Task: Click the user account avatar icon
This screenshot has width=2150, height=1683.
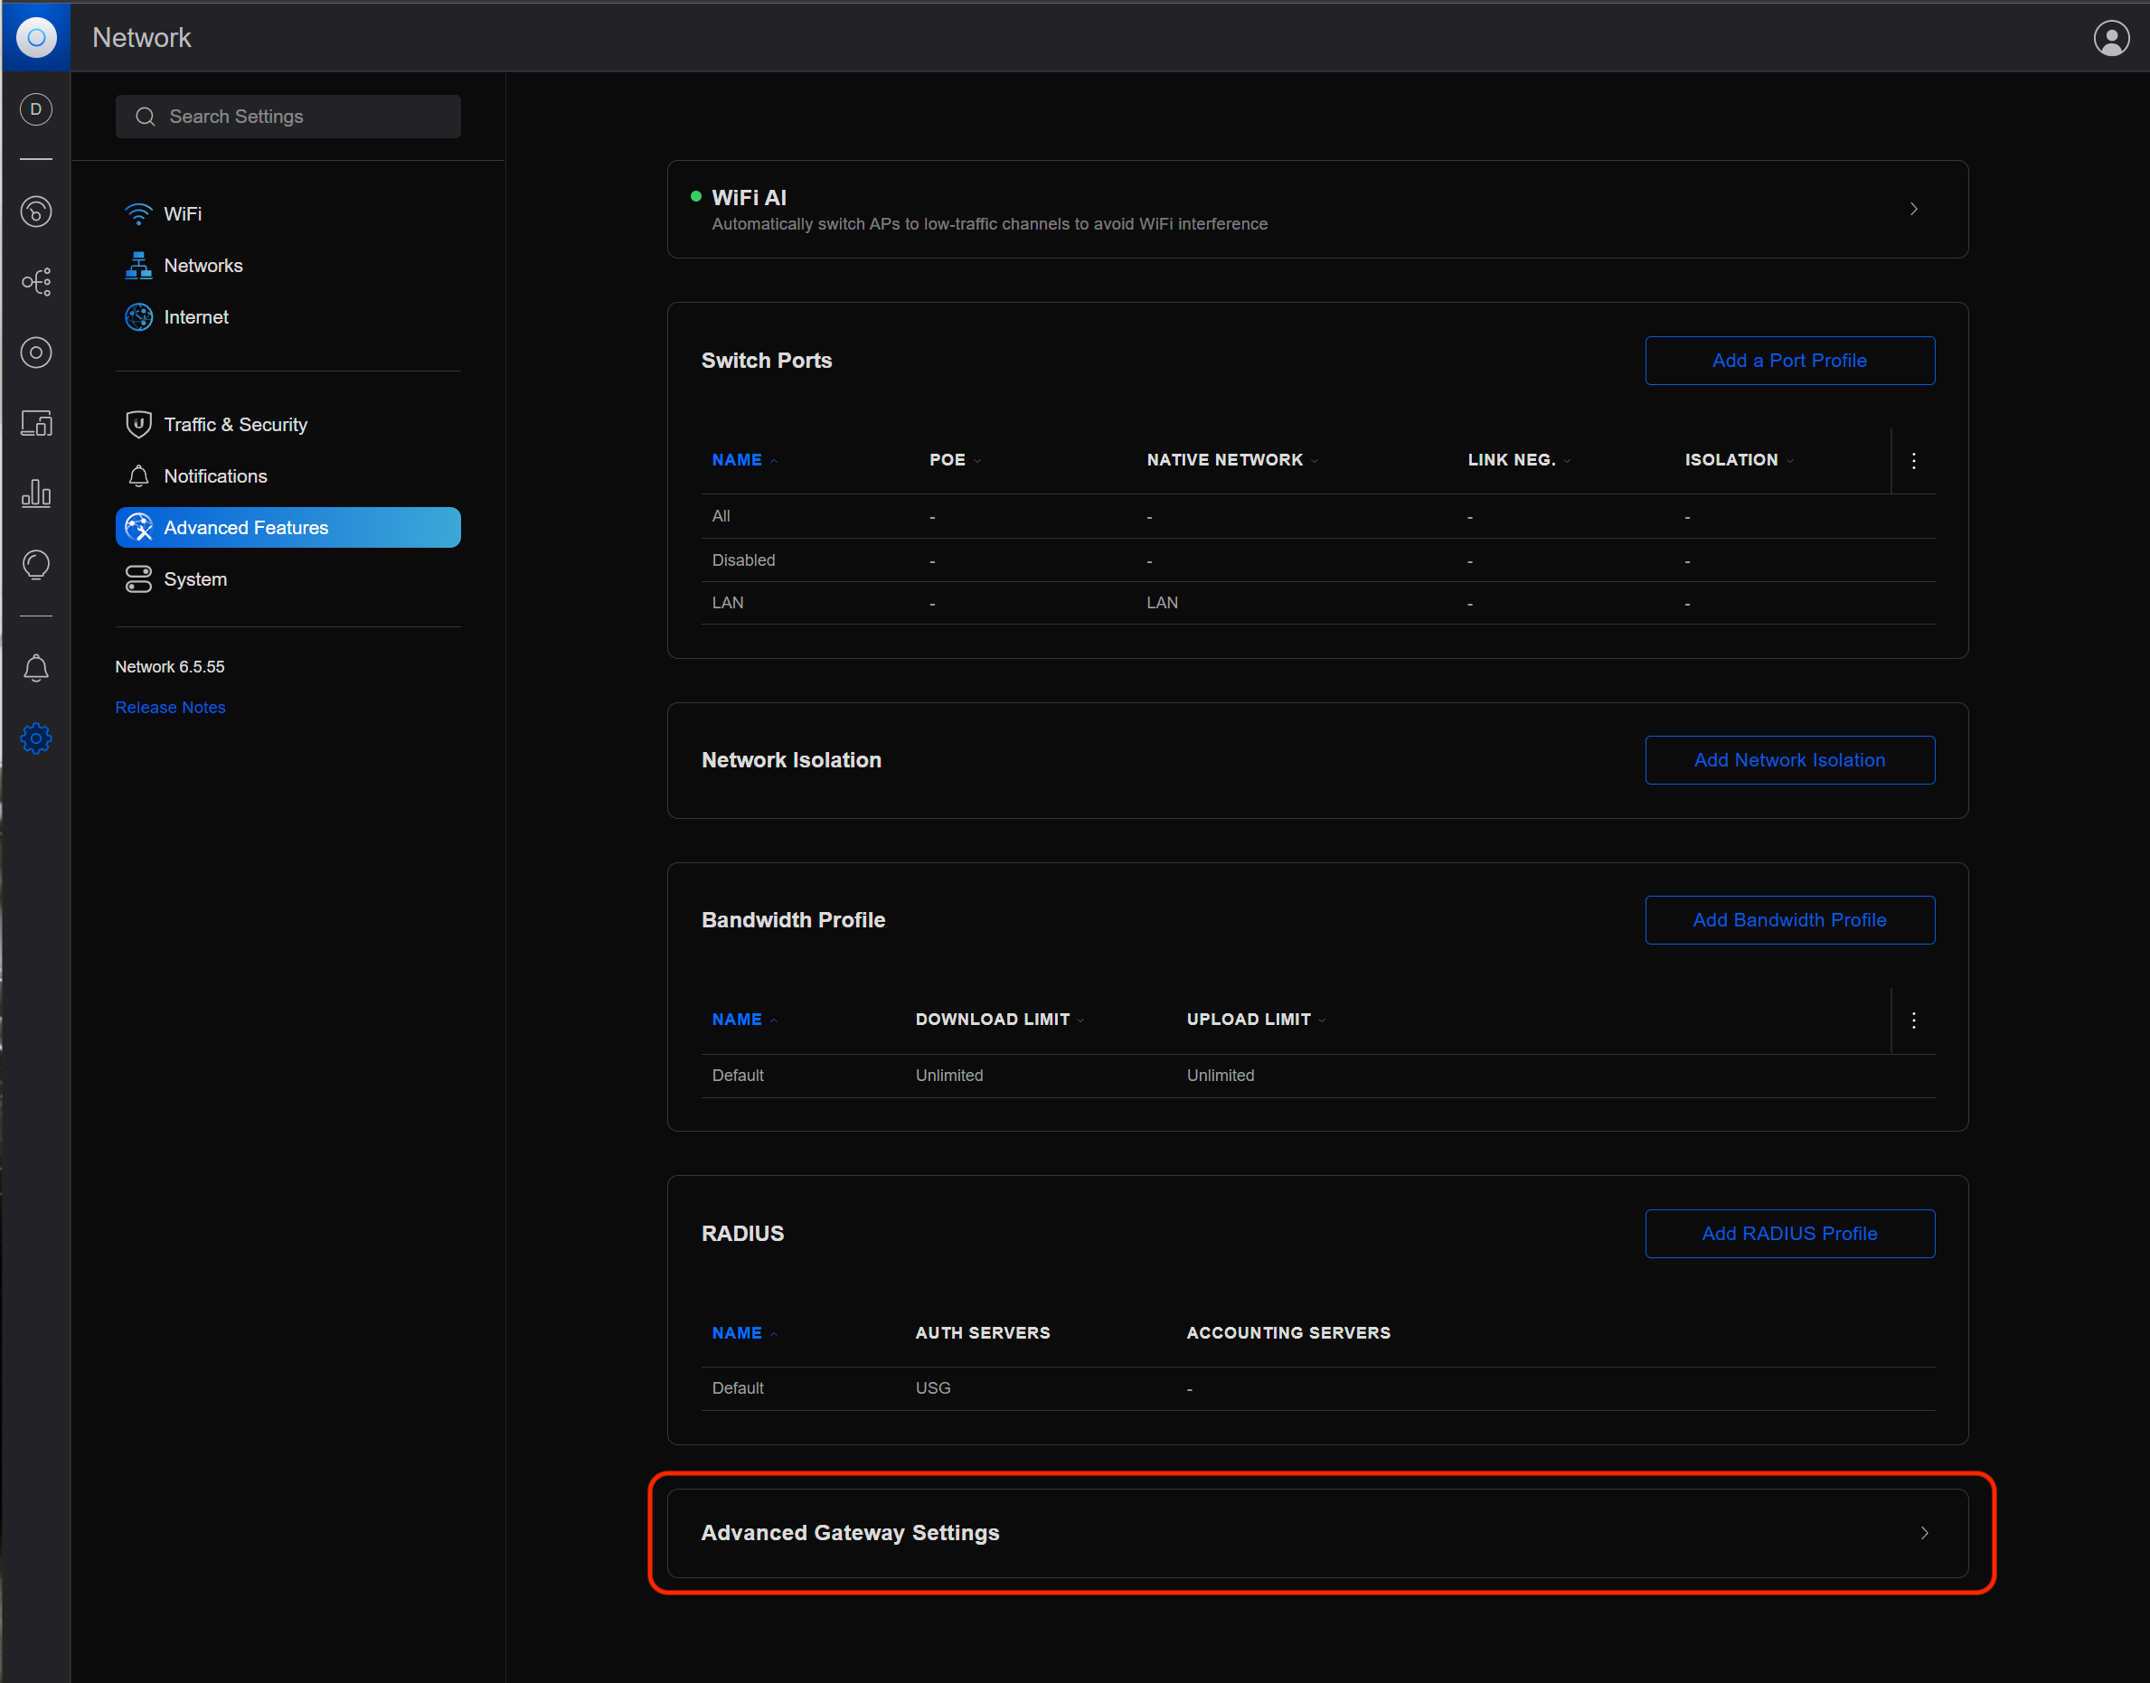Action: [x=2110, y=37]
